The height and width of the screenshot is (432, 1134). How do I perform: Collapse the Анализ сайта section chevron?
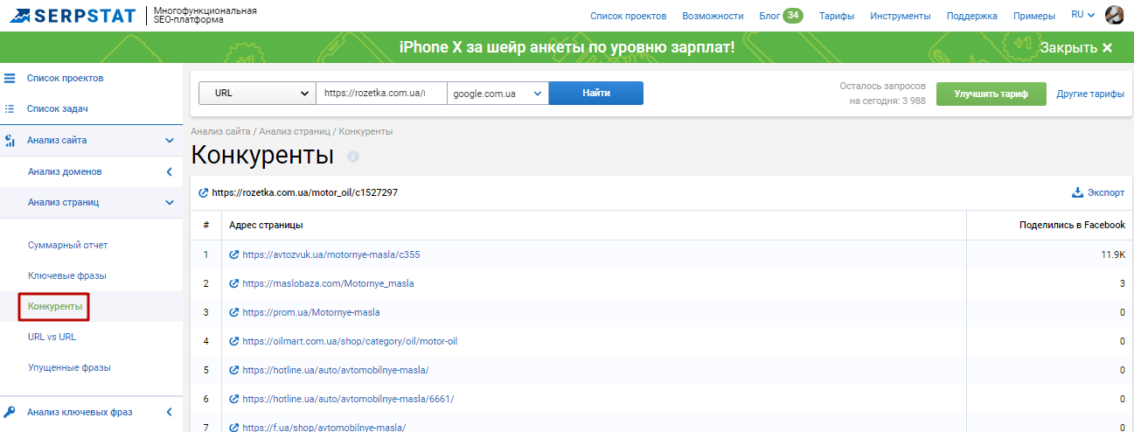pos(170,140)
